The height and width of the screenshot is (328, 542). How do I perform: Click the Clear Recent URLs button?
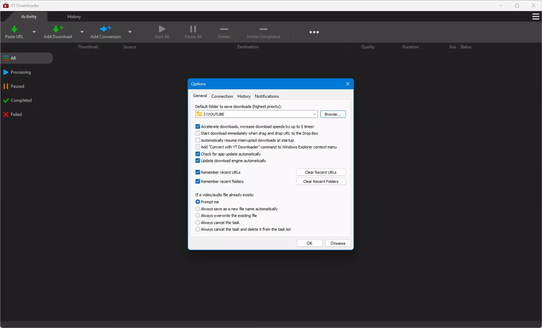[321, 172]
